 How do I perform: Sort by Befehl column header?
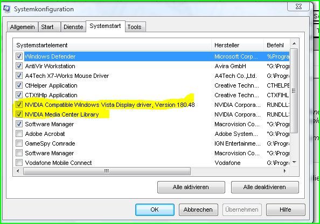pos(276,45)
